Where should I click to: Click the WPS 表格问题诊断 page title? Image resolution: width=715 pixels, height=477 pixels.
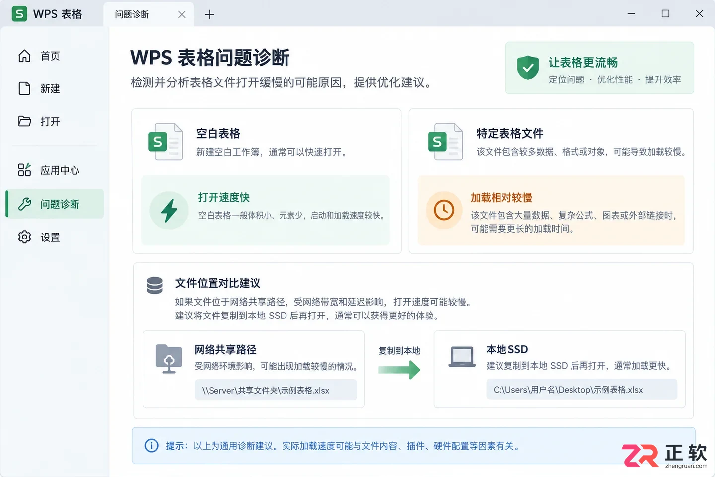point(210,58)
